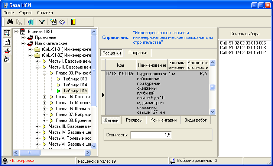Open the Ресурсы tab
The height and width of the screenshot is (166, 273).
click(x=134, y=120)
